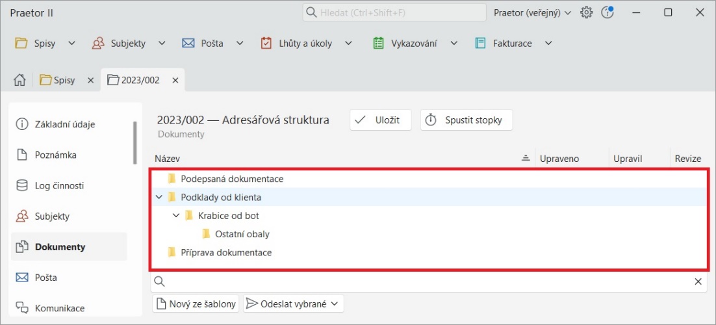Click the sidebar vertical scrollbar
This screenshot has width=716, height=325.
point(134,143)
